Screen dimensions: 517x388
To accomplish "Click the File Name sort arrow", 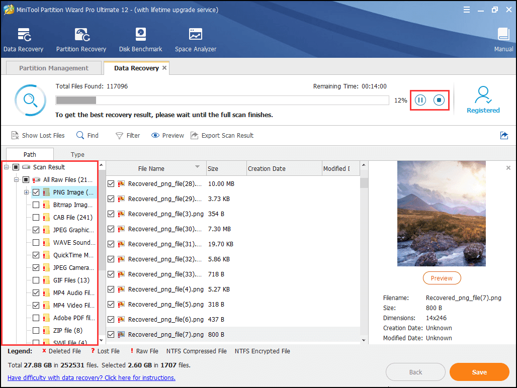I will pos(198,167).
